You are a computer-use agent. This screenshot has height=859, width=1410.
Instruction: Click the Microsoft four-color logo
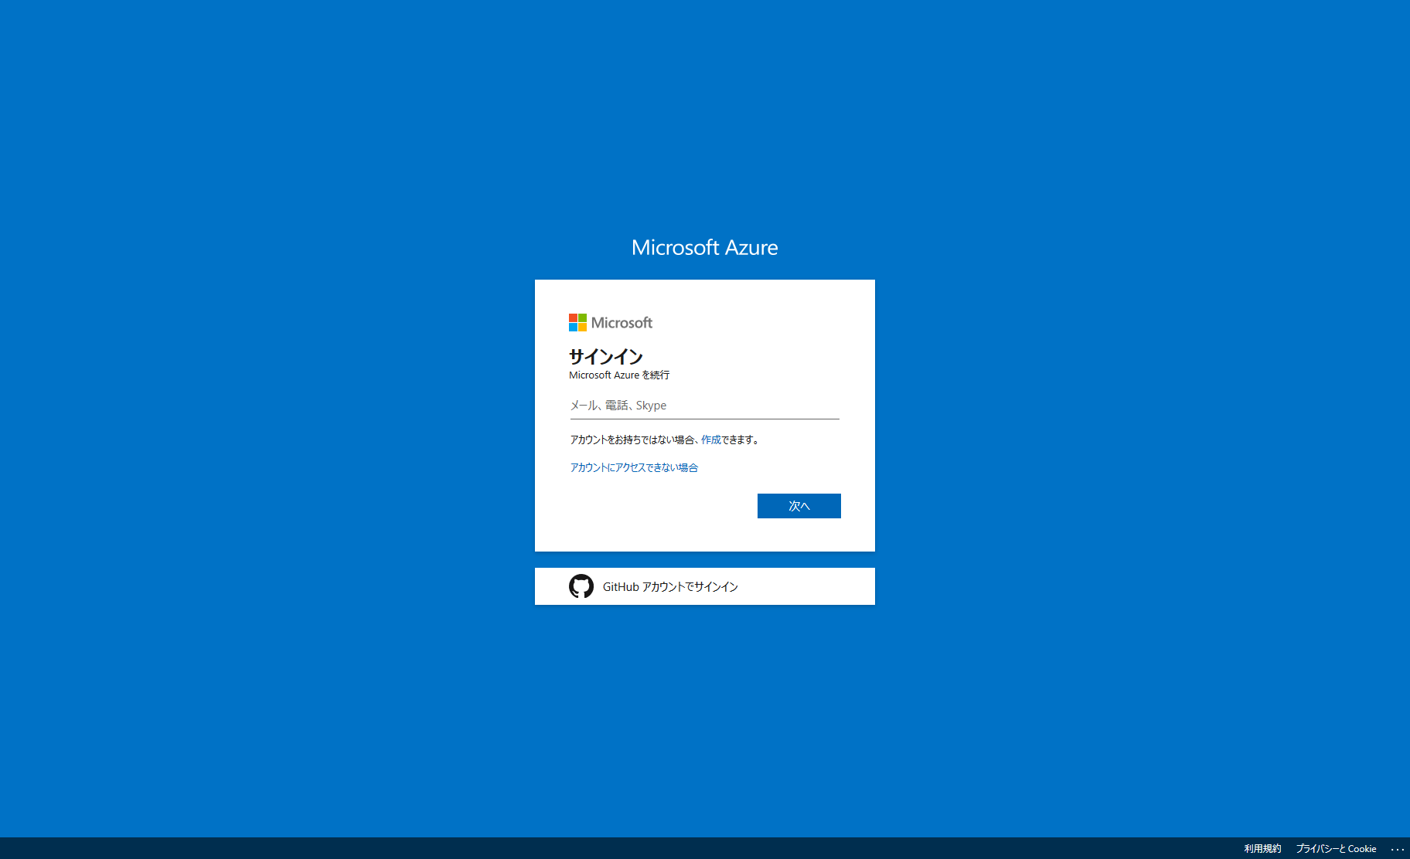[x=577, y=323]
